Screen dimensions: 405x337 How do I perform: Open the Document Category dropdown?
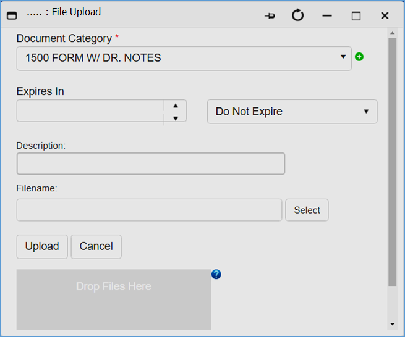184,58
